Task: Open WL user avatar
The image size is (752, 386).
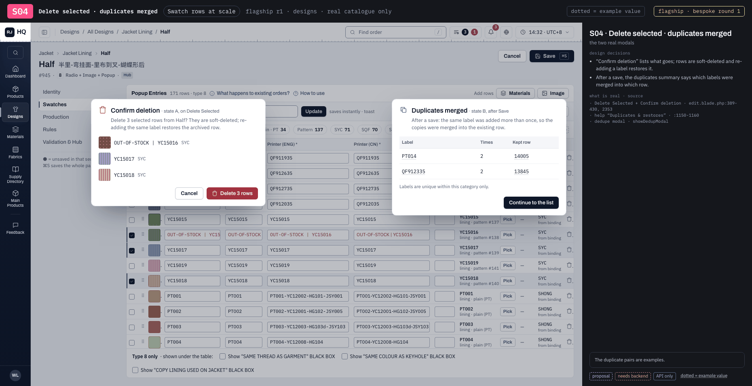Action: (15, 375)
